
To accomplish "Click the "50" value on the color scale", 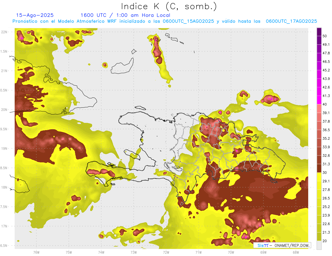I will coord(325,36).
